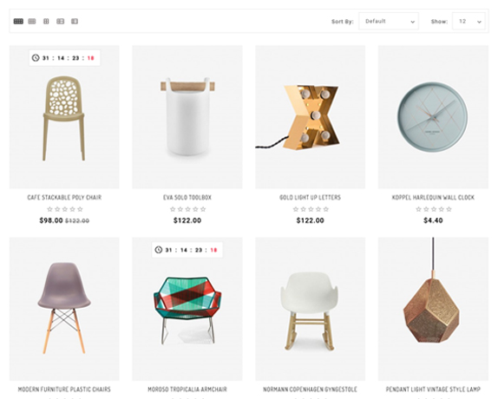Switch to the two-column grid view
498x399 pixels.
[x=46, y=22]
